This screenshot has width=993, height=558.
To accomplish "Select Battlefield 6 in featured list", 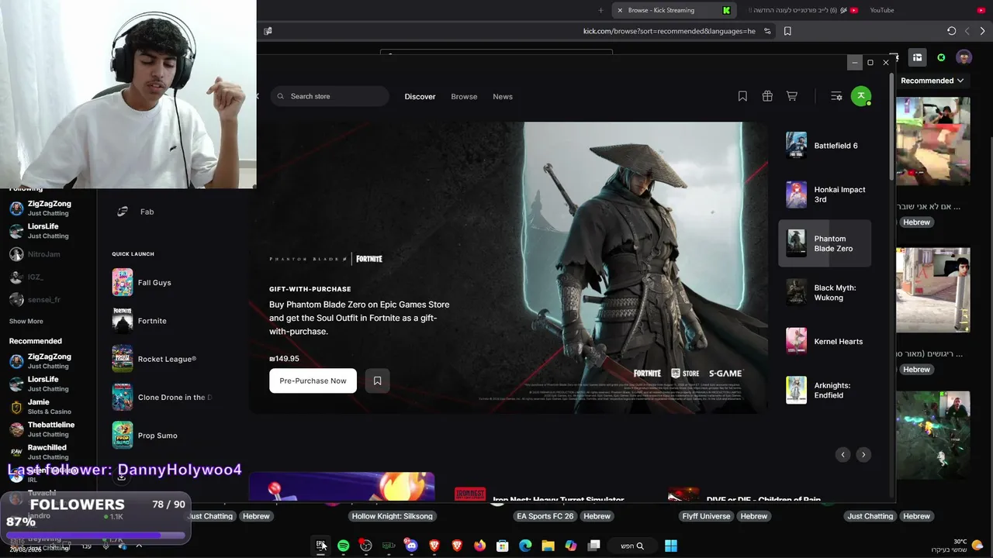I will tap(825, 146).
